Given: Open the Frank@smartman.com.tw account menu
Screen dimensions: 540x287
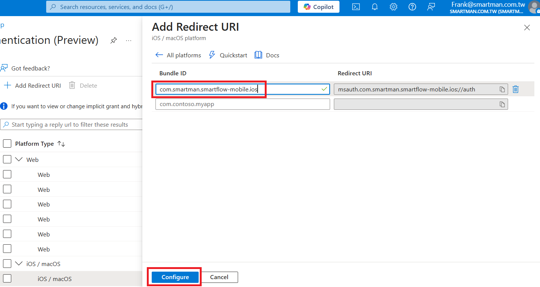Looking at the screenshot, I should [x=494, y=7].
